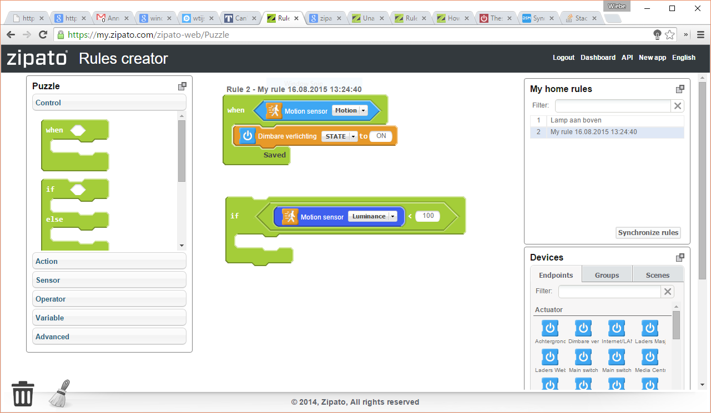Select the Media Centre actuator icon
The height and width of the screenshot is (413, 711).
pos(649,357)
